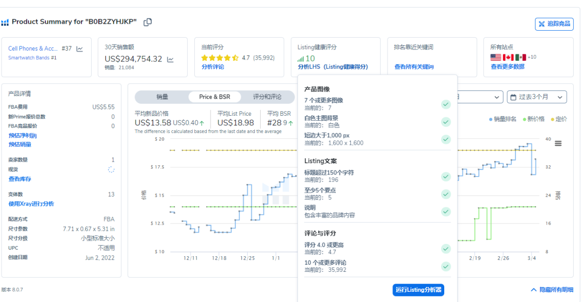Viewport: 583px width, 302px height.
Task: Click the 创建日期 value Jun 2, 2022
Action: 100,258
